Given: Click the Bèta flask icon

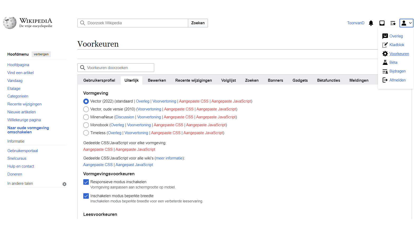Looking at the screenshot, I should pyautogui.click(x=385, y=62).
